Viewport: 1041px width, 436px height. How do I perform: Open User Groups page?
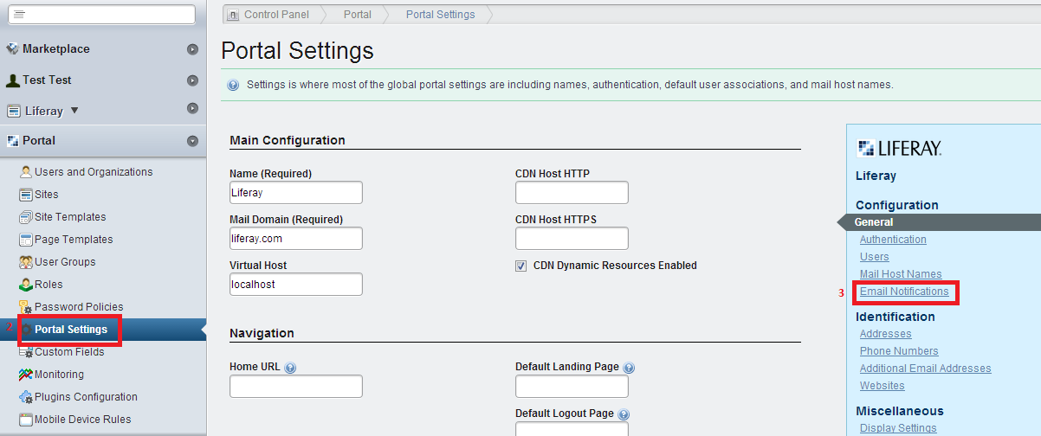(x=65, y=262)
